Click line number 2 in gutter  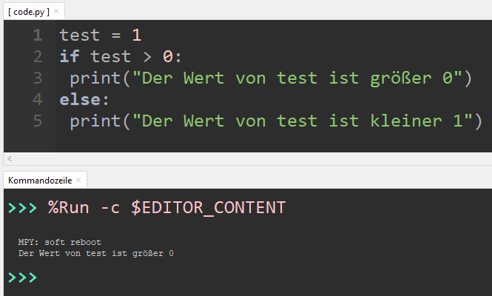(x=37, y=56)
